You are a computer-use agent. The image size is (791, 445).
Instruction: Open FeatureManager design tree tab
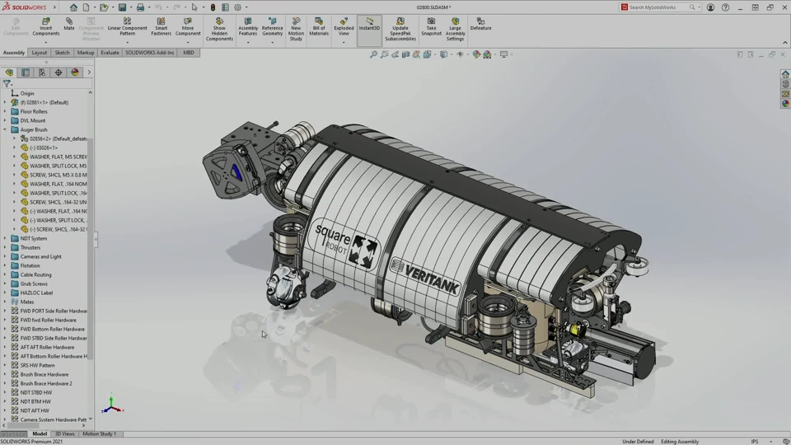click(x=9, y=73)
